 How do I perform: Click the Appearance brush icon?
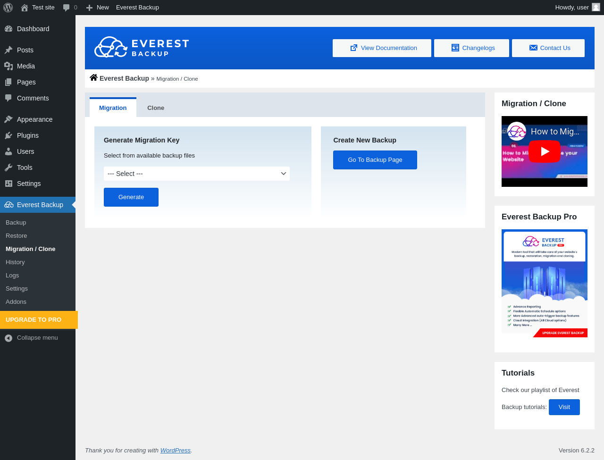[x=8, y=119]
